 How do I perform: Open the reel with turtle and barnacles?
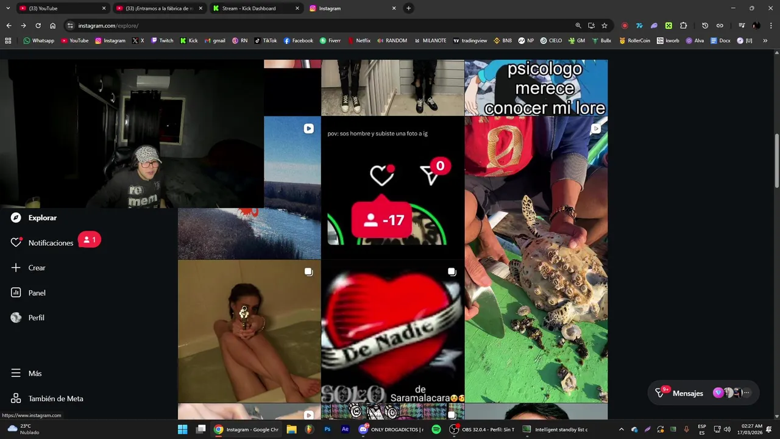536,259
